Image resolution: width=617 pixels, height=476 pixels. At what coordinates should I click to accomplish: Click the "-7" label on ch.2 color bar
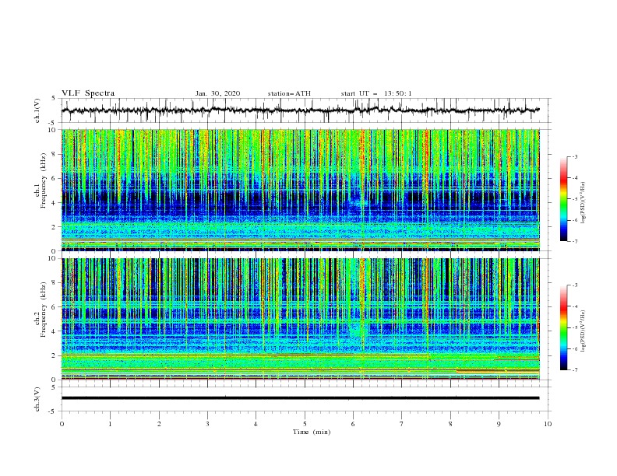coord(575,369)
